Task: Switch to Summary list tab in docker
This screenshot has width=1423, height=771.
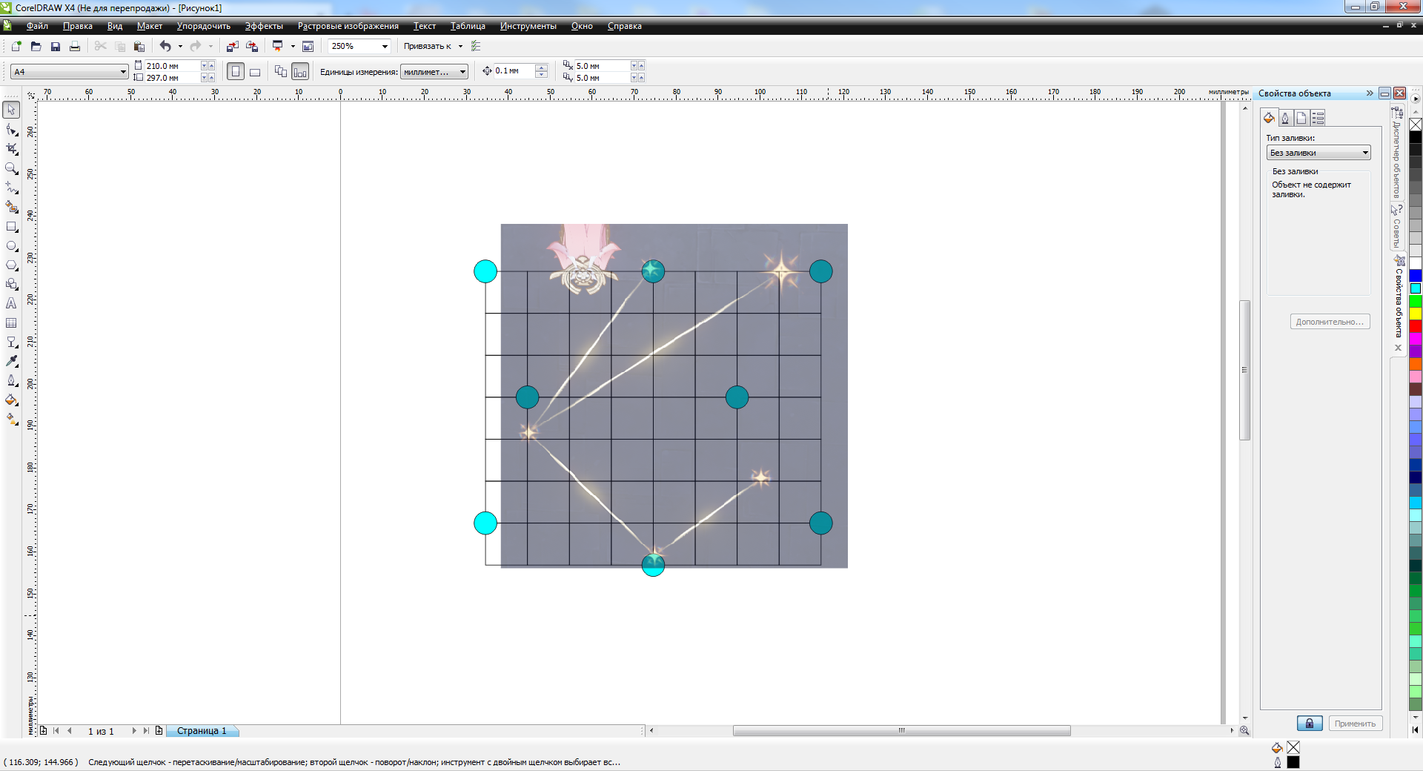Action: coord(1318,118)
